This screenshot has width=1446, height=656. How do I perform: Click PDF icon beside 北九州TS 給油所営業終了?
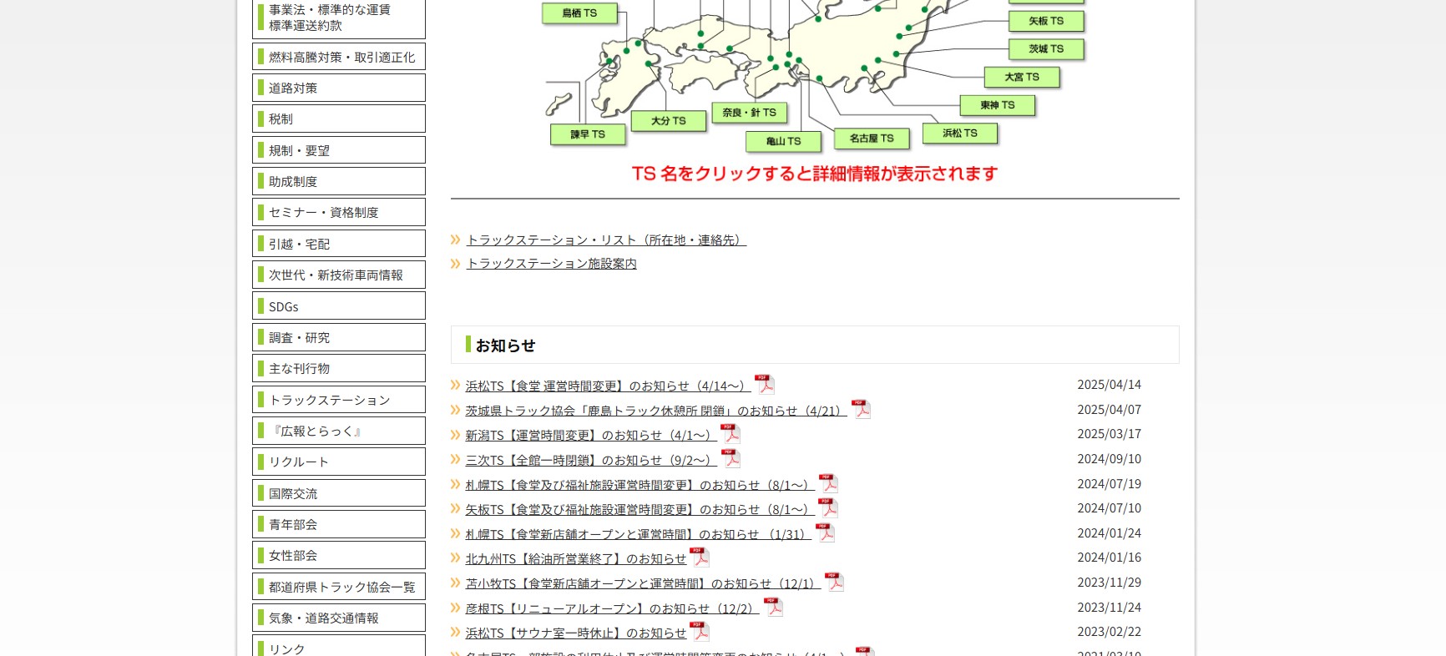click(700, 558)
